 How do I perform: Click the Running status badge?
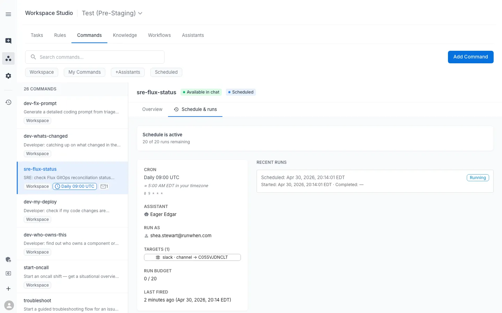[478, 178]
